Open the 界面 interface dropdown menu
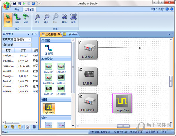 [x=161, y=9]
